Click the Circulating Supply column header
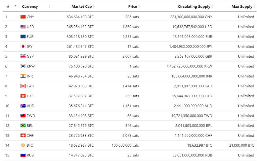The image size is (257, 161). [194, 7]
